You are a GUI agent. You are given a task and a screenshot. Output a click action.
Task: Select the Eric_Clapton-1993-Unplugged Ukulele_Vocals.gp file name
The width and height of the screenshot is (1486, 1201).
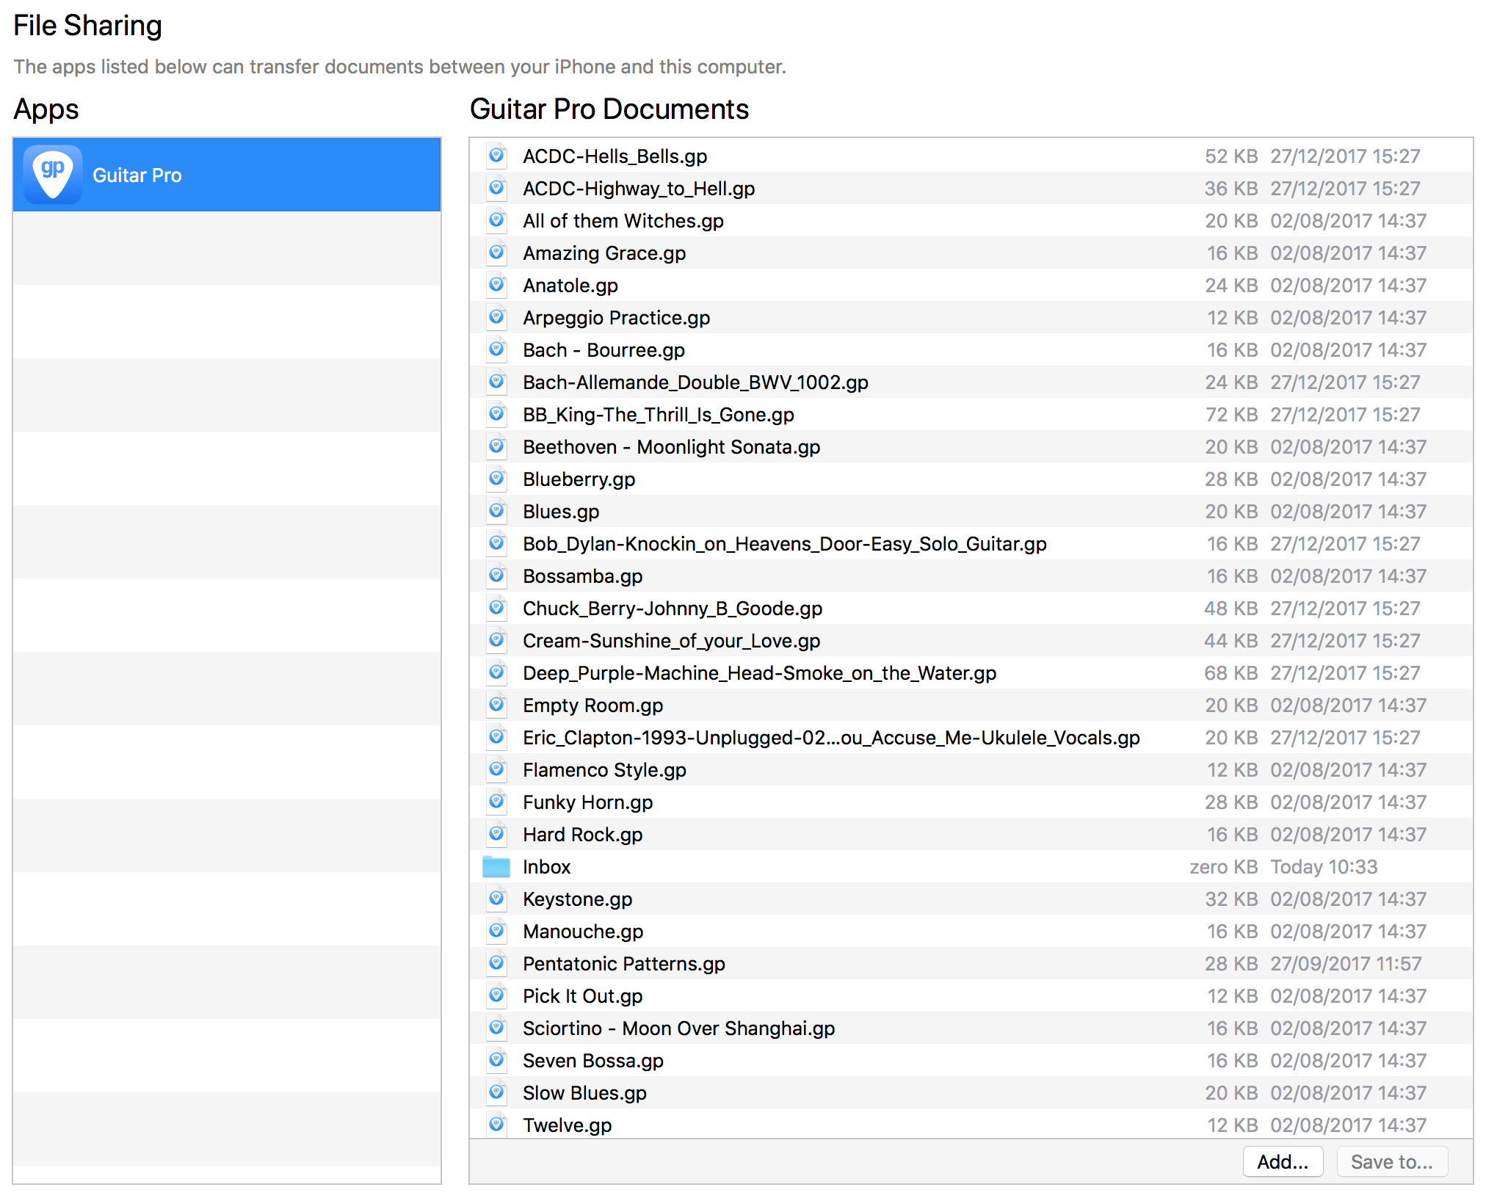pyautogui.click(x=831, y=738)
